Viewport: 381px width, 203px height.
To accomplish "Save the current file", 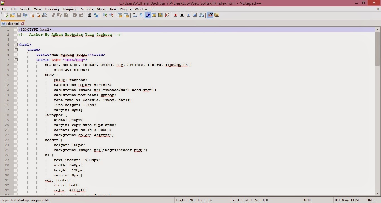I will click(x=19, y=15).
